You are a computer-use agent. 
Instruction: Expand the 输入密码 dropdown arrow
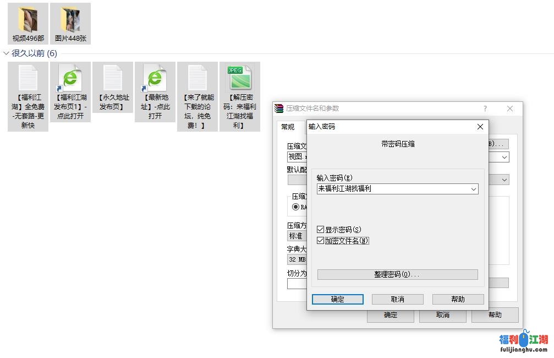click(473, 189)
